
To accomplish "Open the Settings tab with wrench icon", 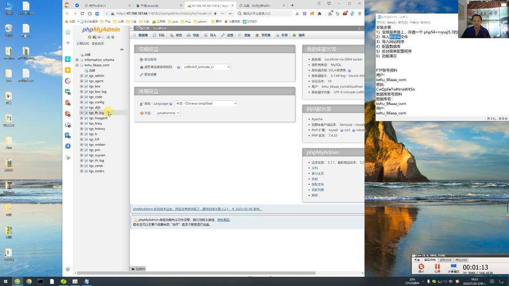I will pyautogui.click(x=227, y=35).
